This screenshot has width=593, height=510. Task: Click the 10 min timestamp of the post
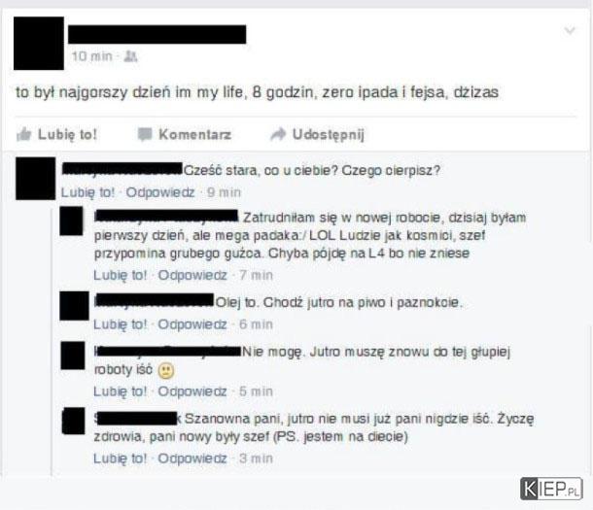[92, 56]
